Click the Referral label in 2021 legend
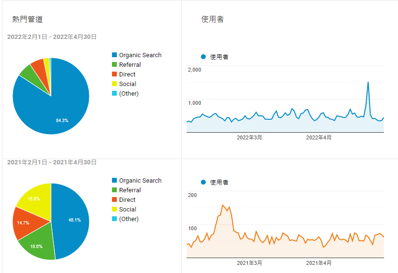The height and width of the screenshot is (273, 398). pyautogui.click(x=130, y=190)
